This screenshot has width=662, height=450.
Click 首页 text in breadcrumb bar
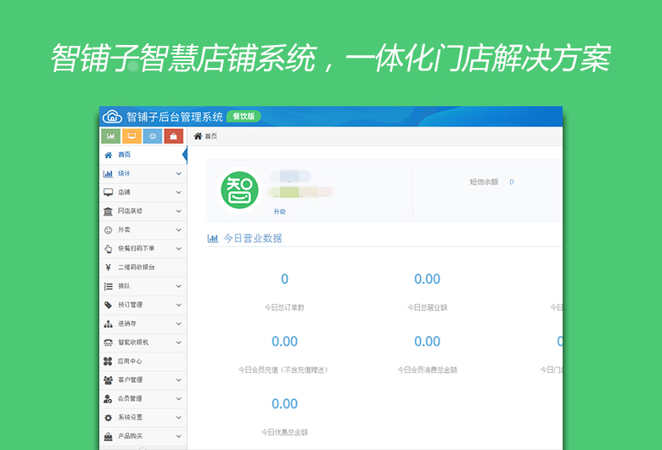pyautogui.click(x=211, y=136)
